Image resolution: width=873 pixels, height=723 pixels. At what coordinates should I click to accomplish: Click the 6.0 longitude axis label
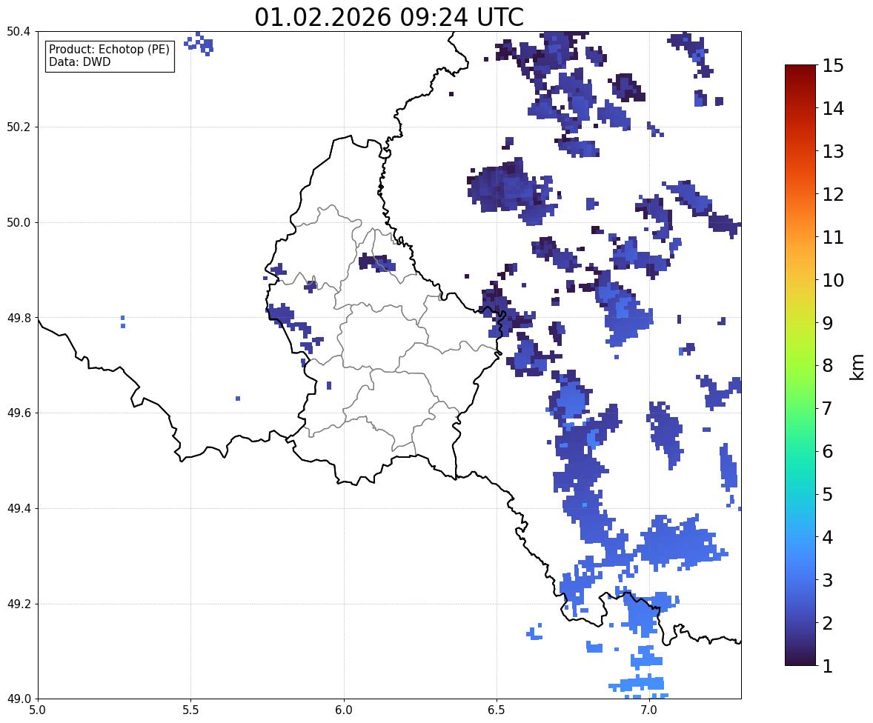click(344, 710)
